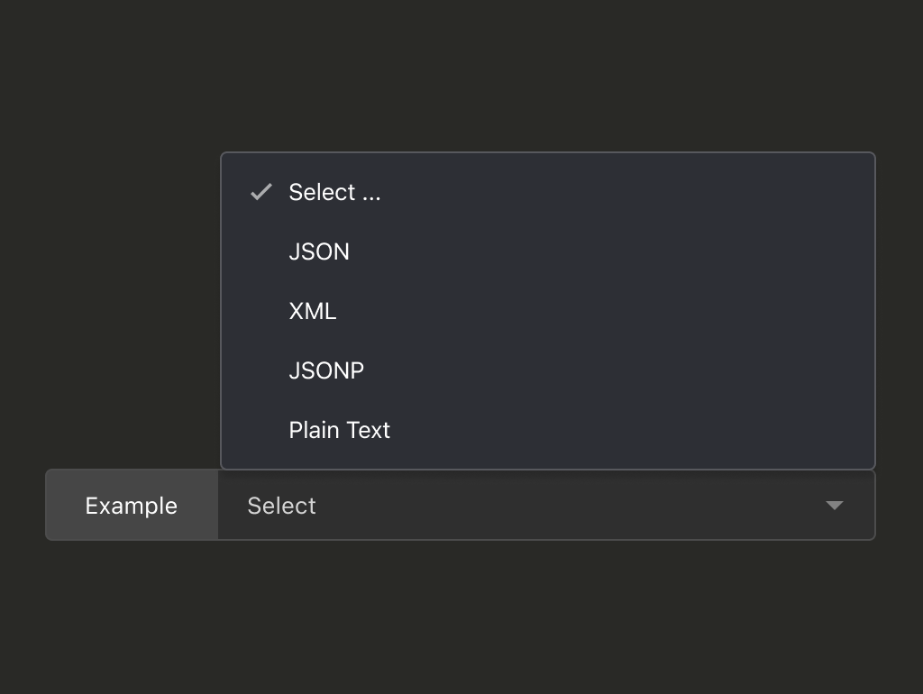This screenshot has height=694, width=923.
Task: Click the small down-triangle icon
Action: point(834,506)
